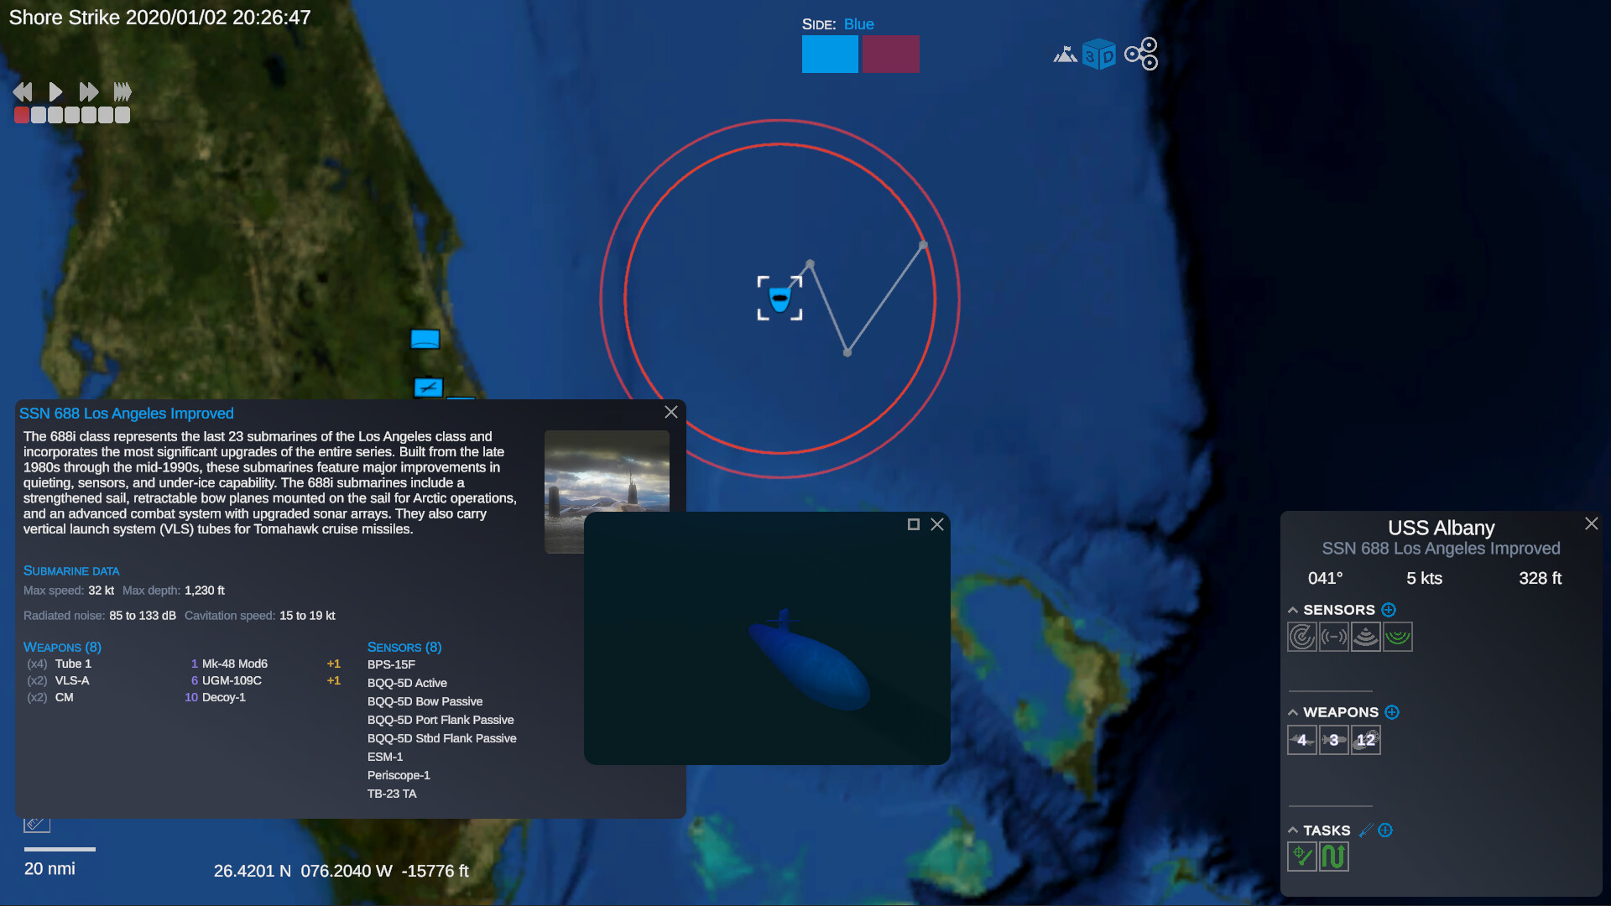The image size is (1611, 906).
Task: Collapse the TASKS section
Action: (x=1293, y=830)
